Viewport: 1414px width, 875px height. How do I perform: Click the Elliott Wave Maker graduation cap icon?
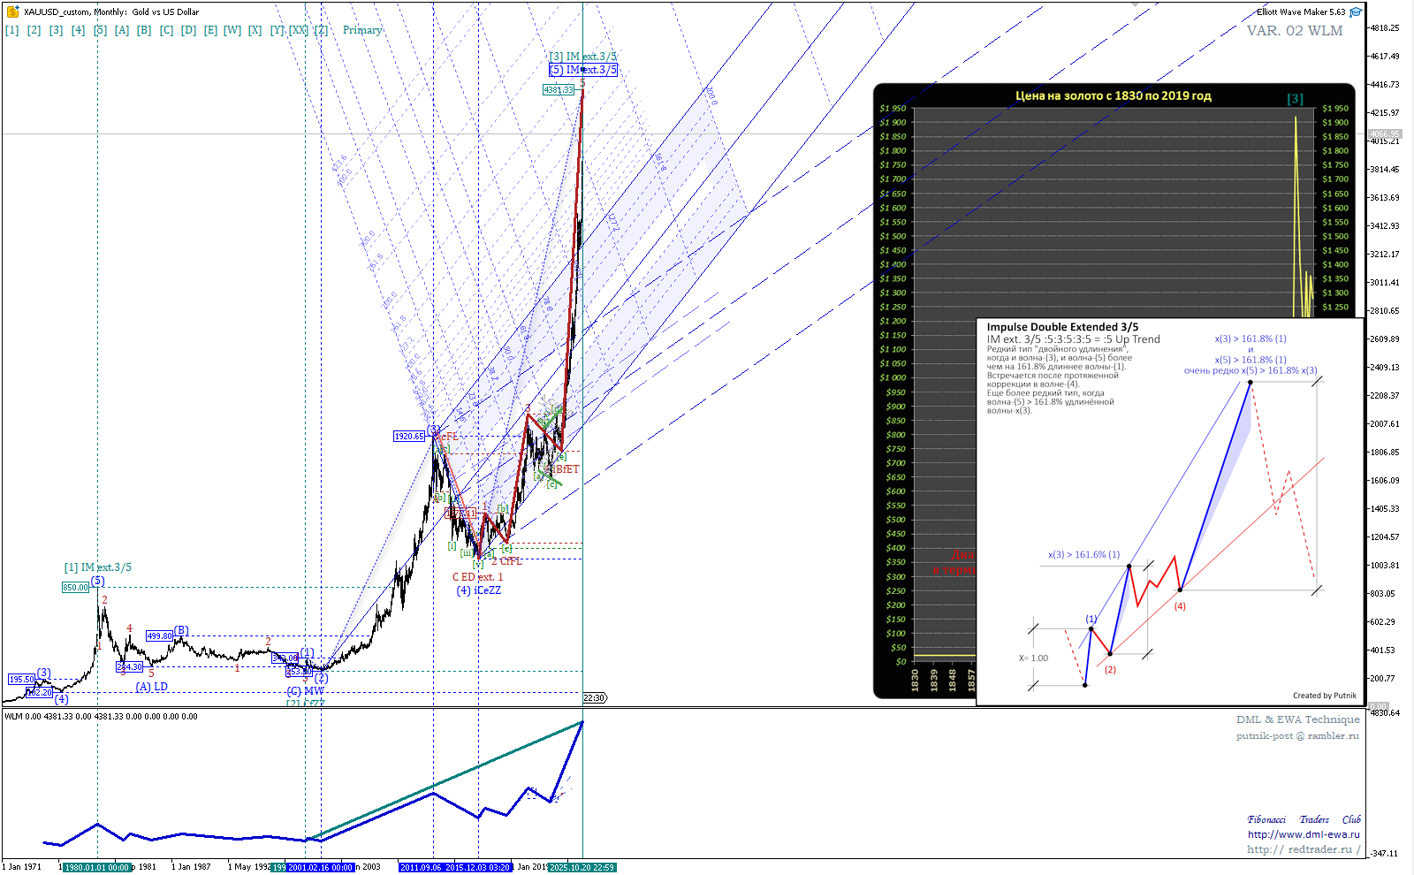pyautogui.click(x=1356, y=12)
